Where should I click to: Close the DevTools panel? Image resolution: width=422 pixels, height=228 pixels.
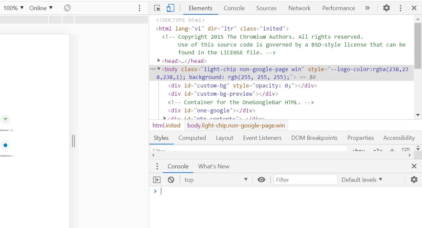(414, 8)
